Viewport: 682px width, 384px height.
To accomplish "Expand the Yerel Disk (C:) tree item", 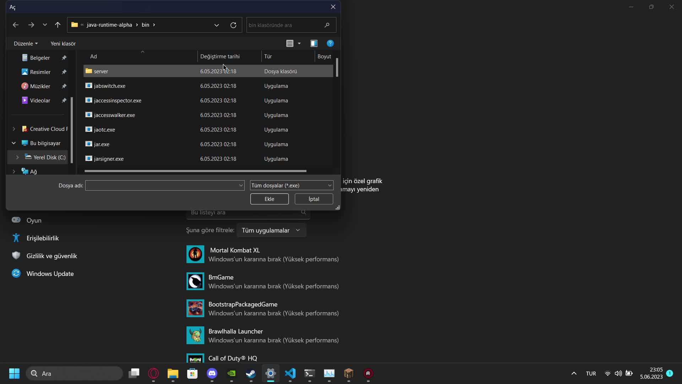I will coord(18,157).
